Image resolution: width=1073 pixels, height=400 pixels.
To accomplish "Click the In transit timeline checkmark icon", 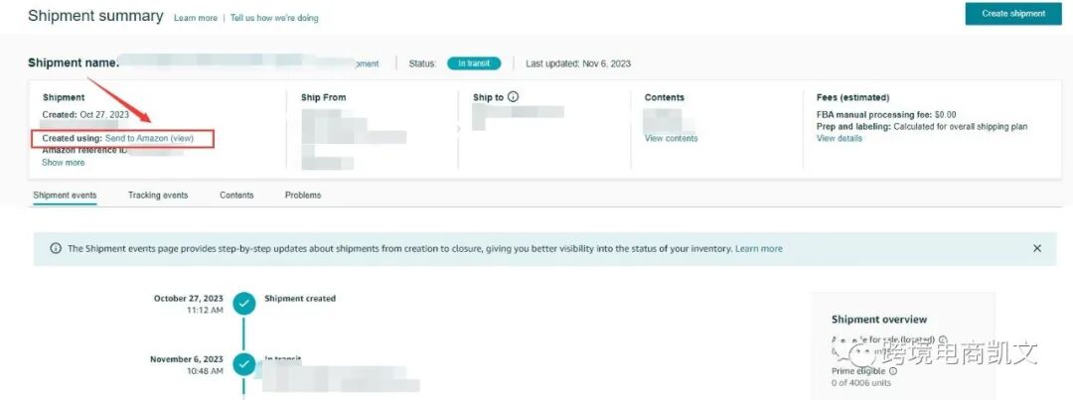I will pos(244,364).
